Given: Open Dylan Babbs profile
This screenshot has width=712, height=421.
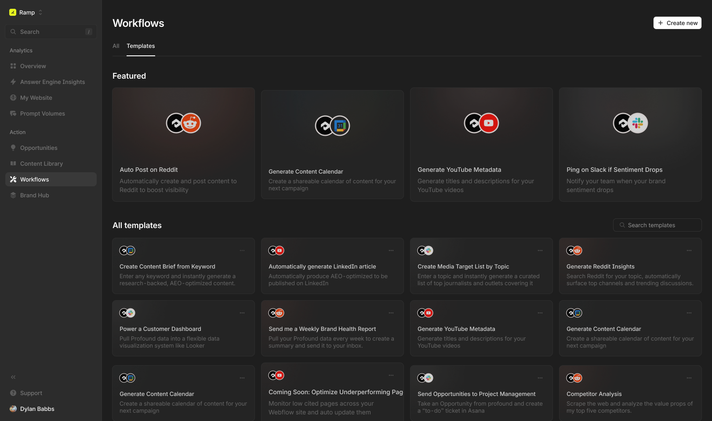Looking at the screenshot, I should [x=51, y=409].
